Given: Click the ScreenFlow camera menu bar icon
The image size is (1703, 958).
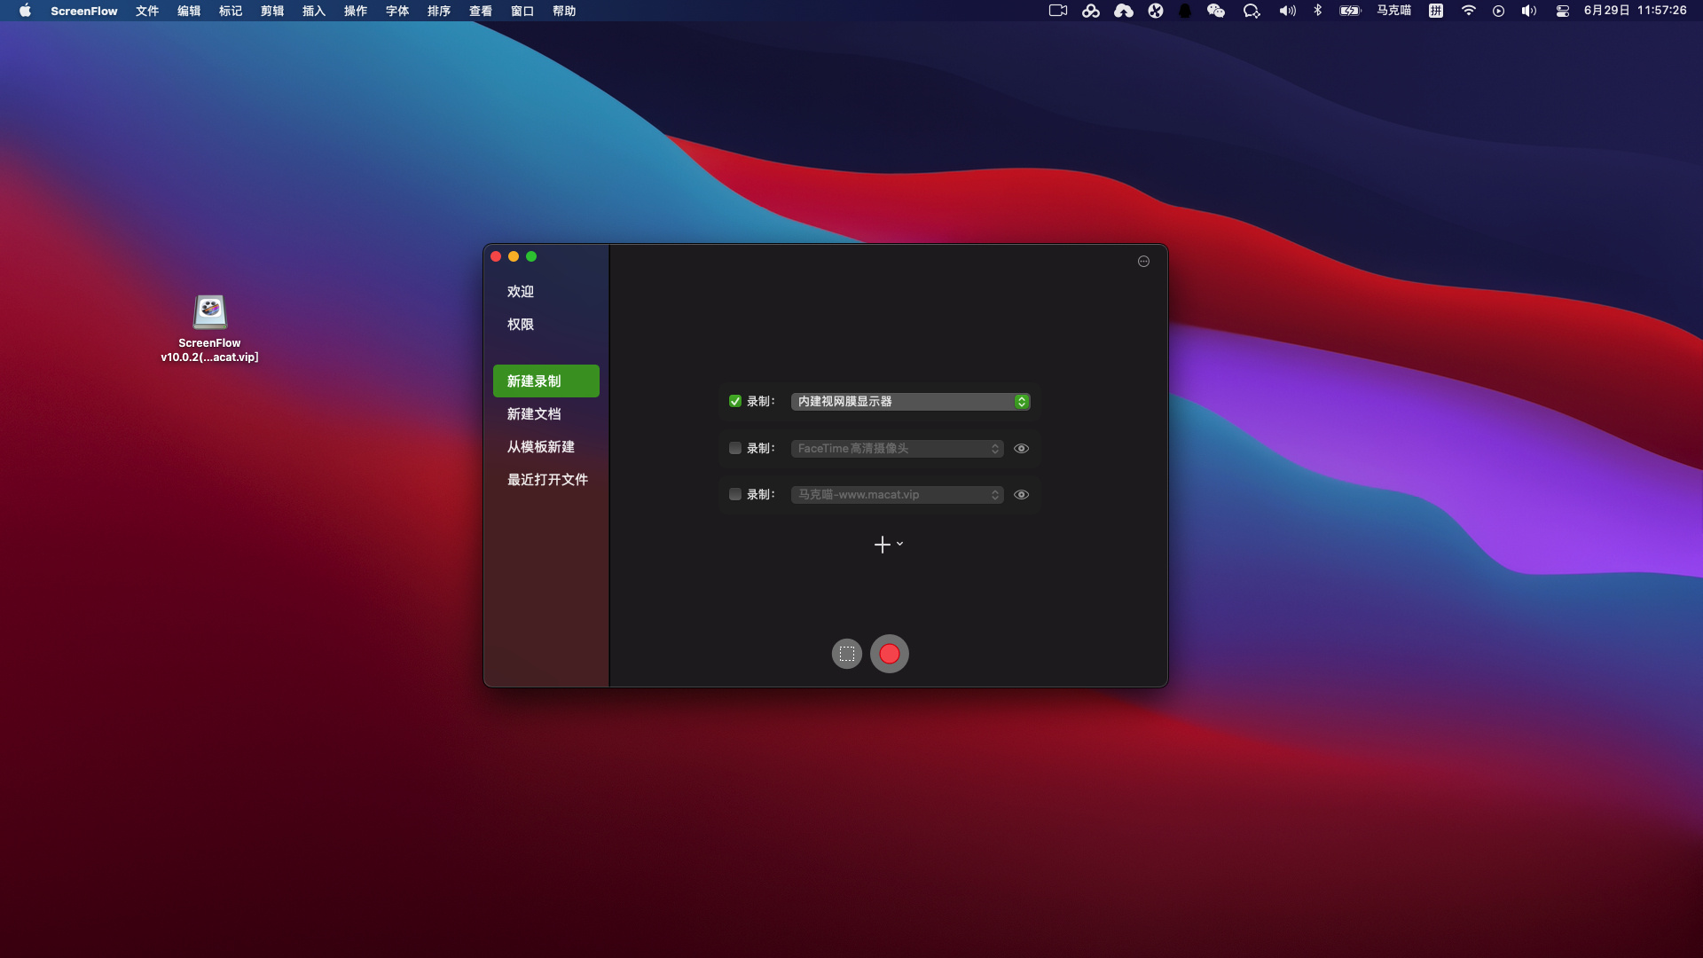Looking at the screenshot, I should pos(1057,11).
